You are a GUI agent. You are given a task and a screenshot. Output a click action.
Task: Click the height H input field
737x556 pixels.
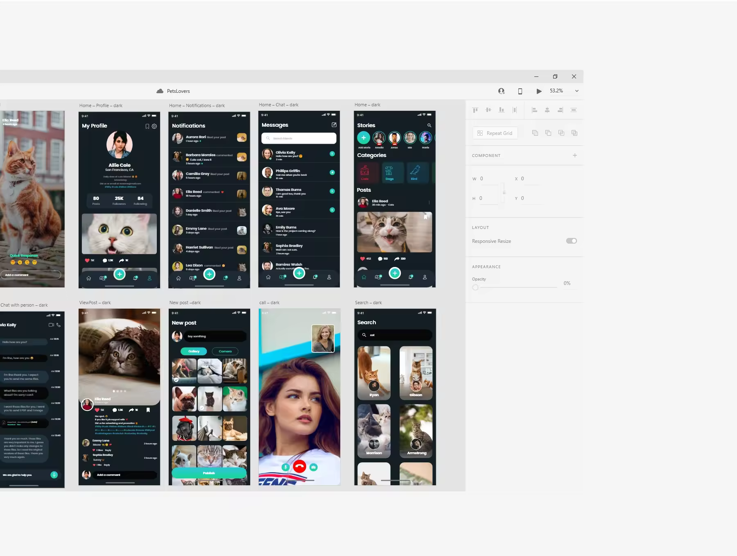pos(489,198)
